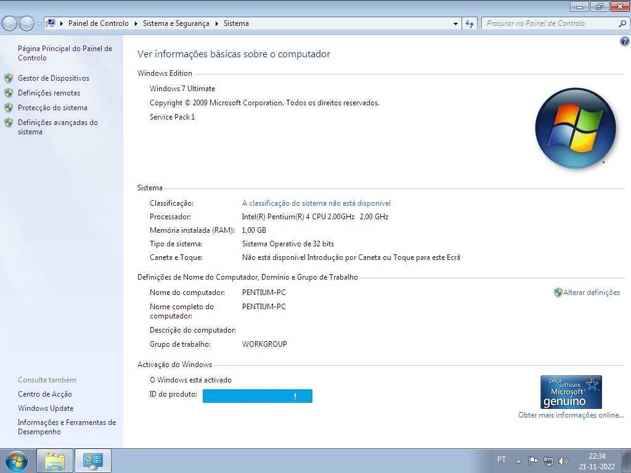Image resolution: width=631 pixels, height=473 pixels.
Task: Click the Action Center flag tray icon
Action: coord(533,461)
